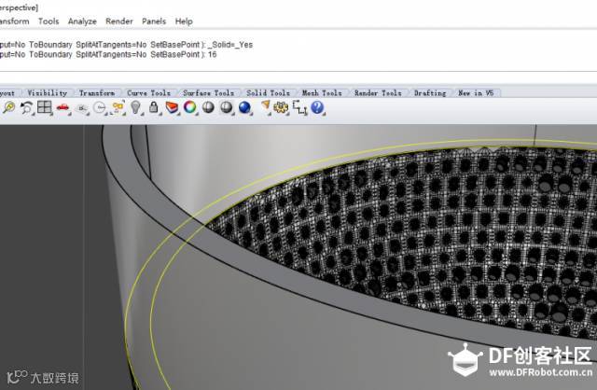
Task: Click the Dimension tool icon
Action: (x=300, y=108)
